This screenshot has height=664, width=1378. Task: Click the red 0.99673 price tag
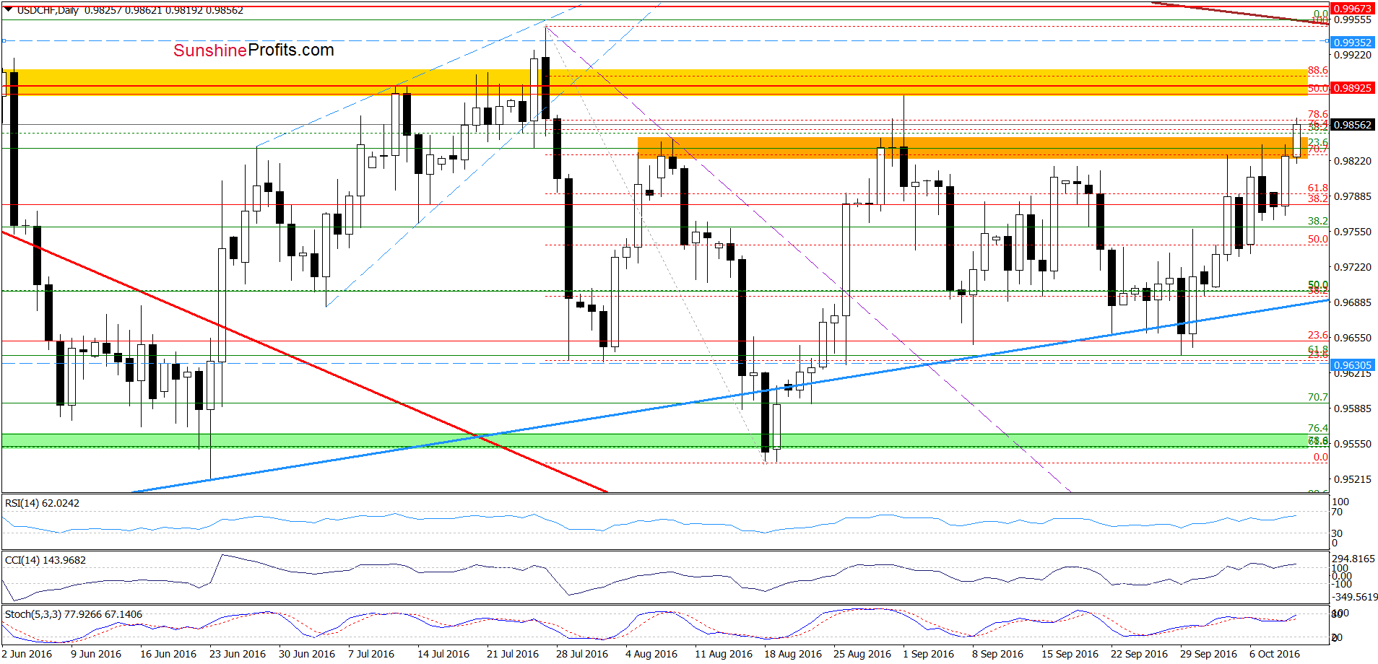(x=1352, y=9)
